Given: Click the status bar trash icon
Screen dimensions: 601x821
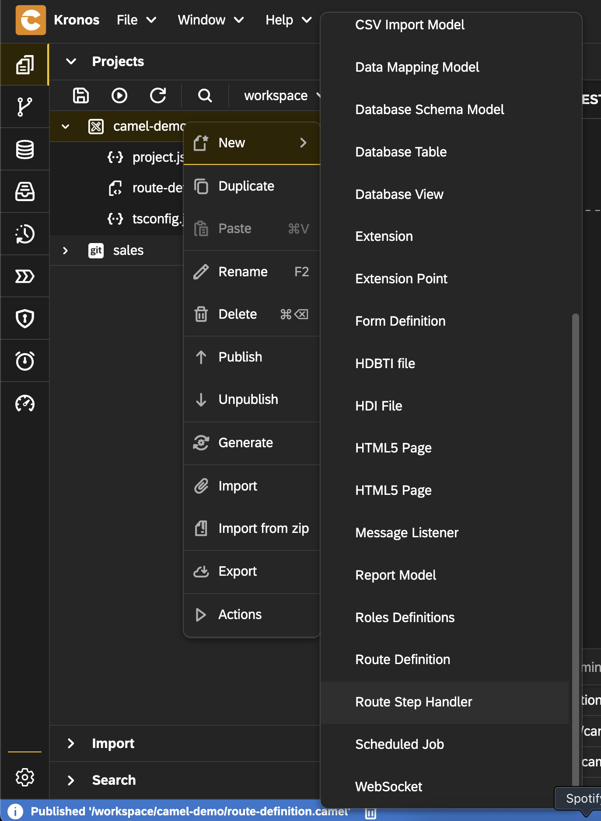Looking at the screenshot, I should pyautogui.click(x=370, y=813).
